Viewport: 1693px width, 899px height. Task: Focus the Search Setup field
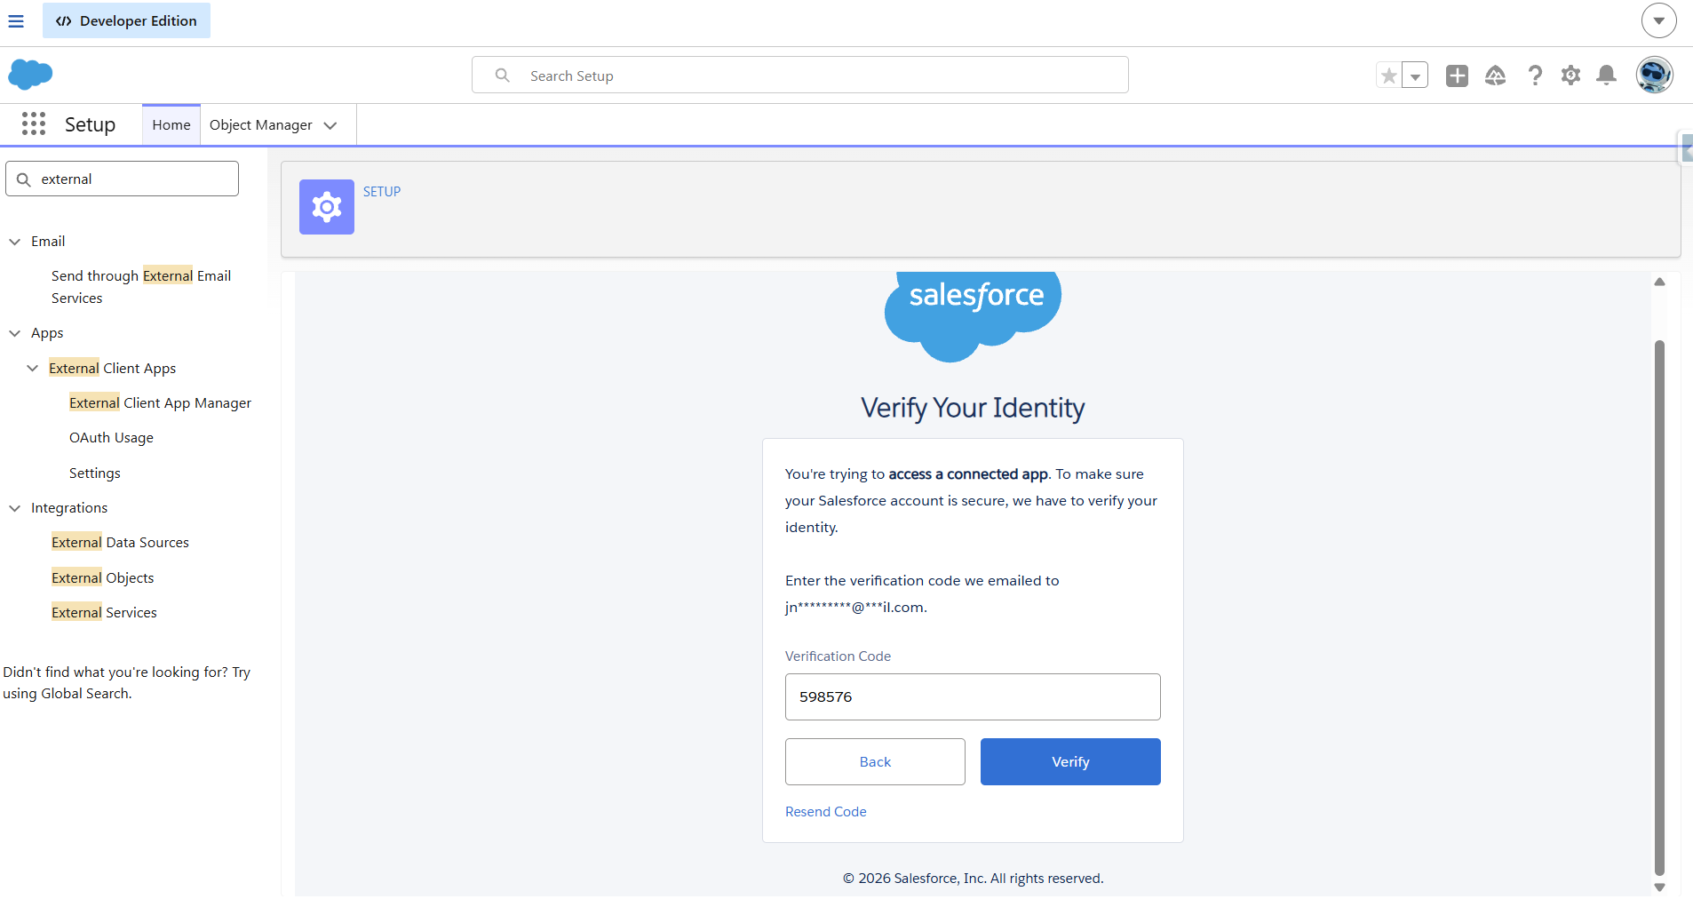(799, 76)
